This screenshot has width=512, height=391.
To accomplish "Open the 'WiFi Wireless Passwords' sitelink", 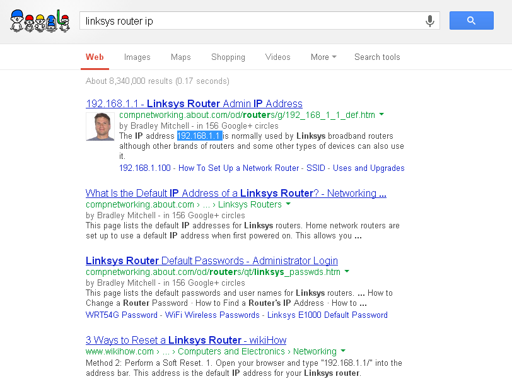I will pyautogui.click(x=212, y=315).
